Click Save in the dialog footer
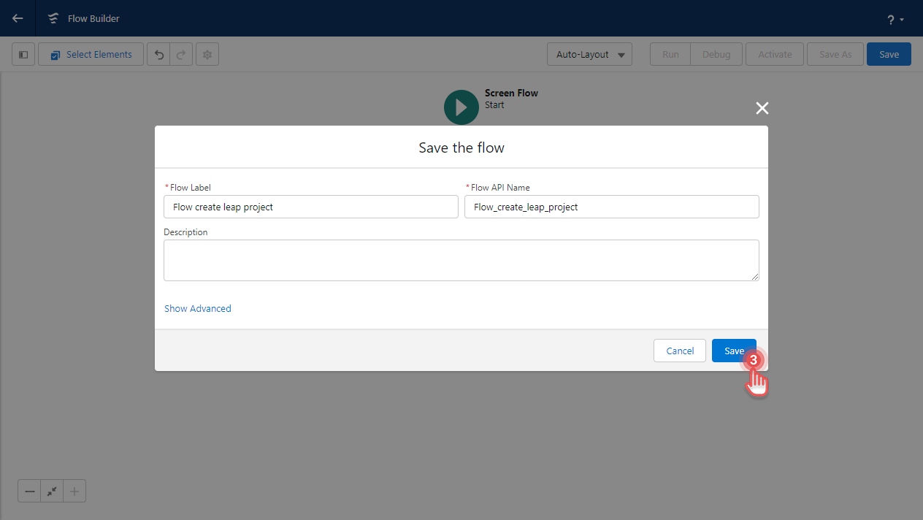The height and width of the screenshot is (520, 923). (734, 351)
